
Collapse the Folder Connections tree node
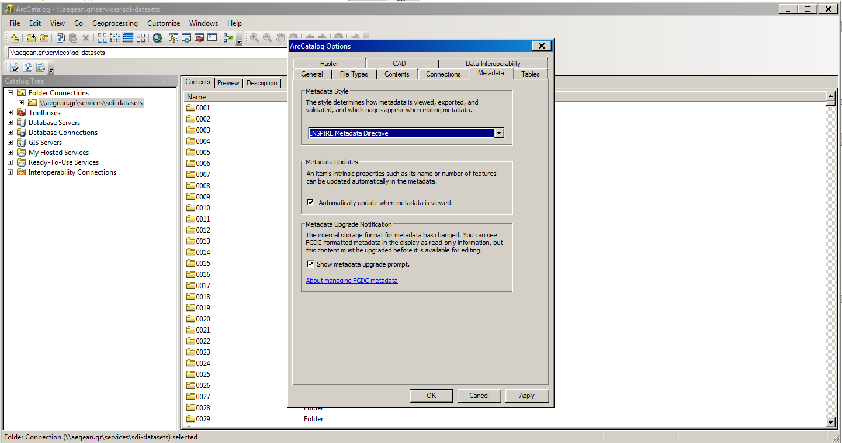pos(10,93)
